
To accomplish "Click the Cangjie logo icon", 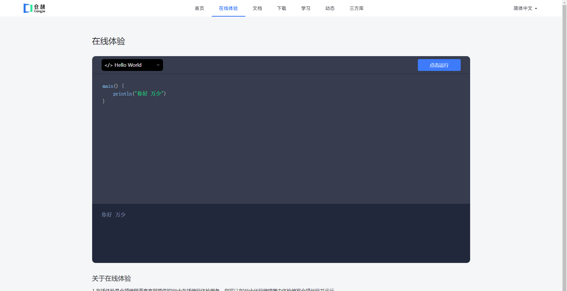I will click(28, 8).
